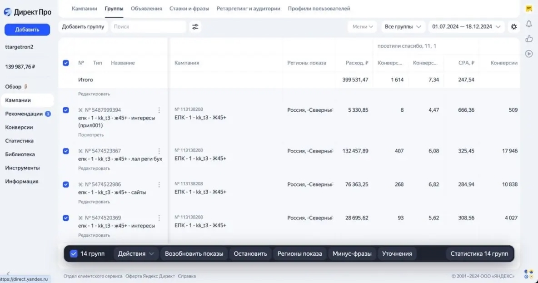Open the filter settings icon beside search
Screen dimensions: 538x283
(x=195, y=27)
